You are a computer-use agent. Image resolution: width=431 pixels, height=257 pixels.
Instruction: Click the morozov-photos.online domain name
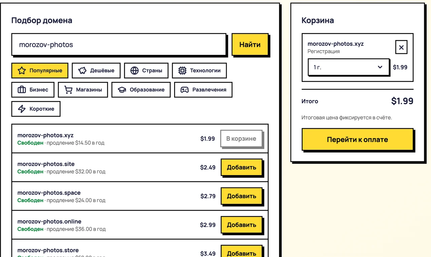(49, 221)
